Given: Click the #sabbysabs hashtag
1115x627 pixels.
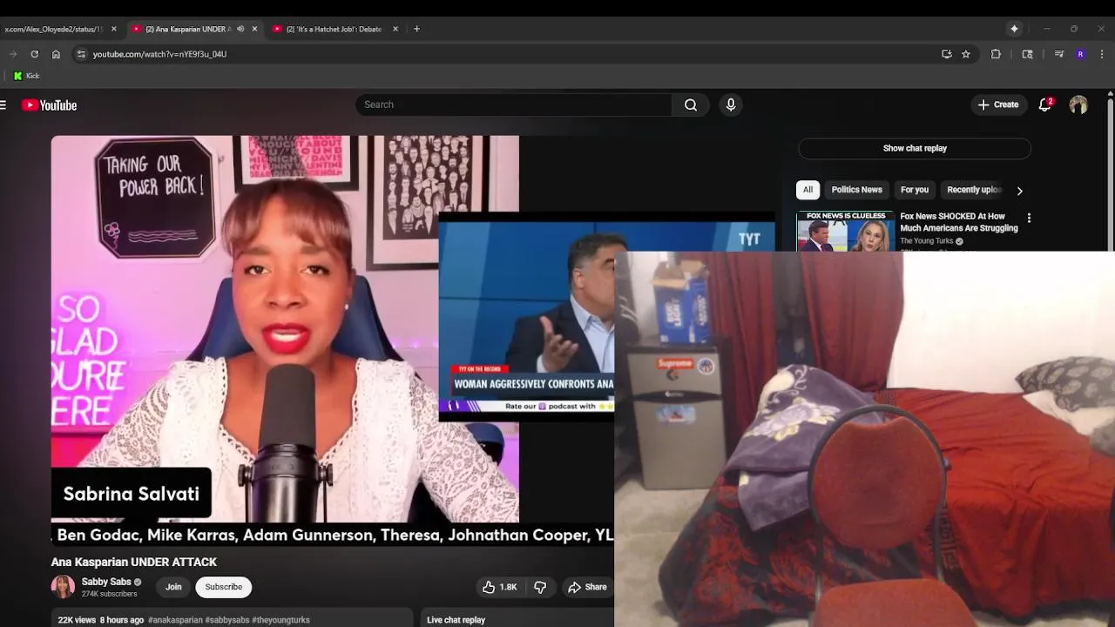Looking at the screenshot, I should (226, 620).
